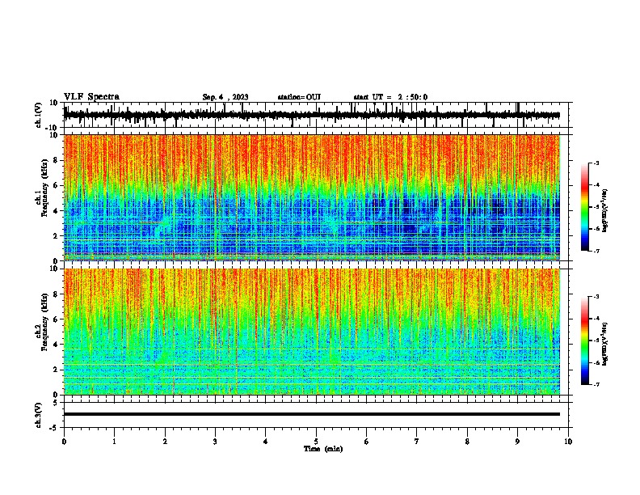Click inside the ch.2 spectrogram plot
This screenshot has height=495, width=640.
(x=312, y=332)
